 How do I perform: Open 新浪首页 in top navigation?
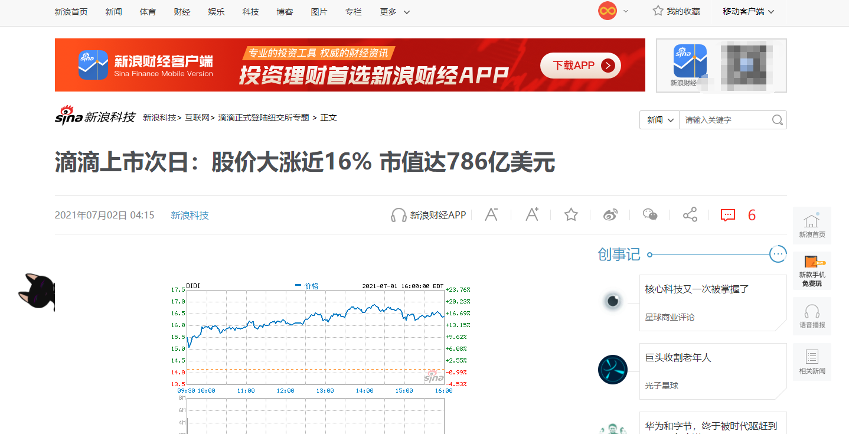point(71,12)
